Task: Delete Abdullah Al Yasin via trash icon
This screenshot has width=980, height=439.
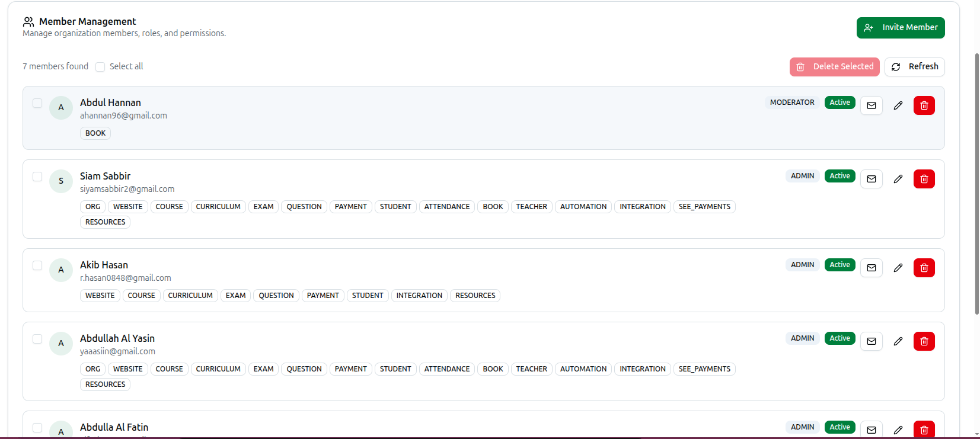Action: (x=924, y=341)
